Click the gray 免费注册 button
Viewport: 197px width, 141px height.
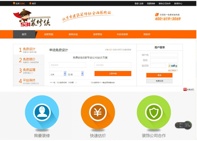pyautogui.click(x=159, y=81)
